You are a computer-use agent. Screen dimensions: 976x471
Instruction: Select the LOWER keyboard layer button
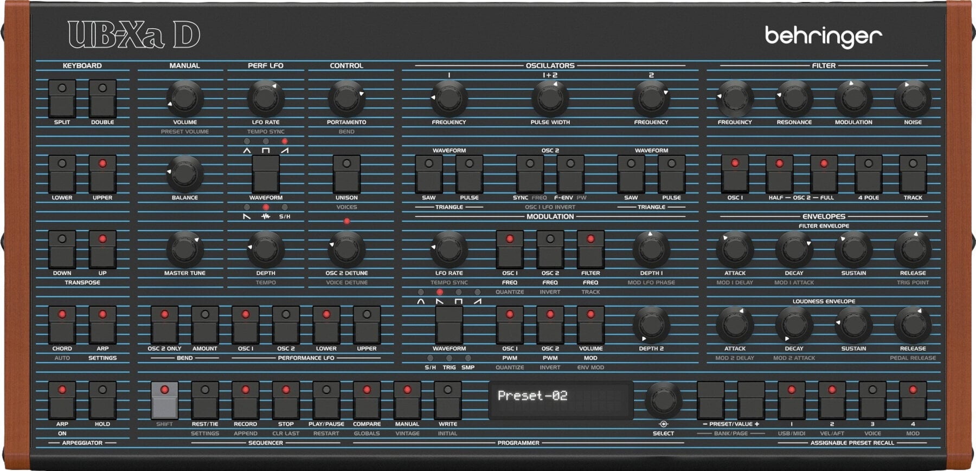pos(62,174)
